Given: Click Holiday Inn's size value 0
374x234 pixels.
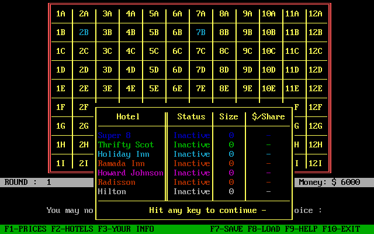Looking at the screenshot, I should (x=231, y=154).
